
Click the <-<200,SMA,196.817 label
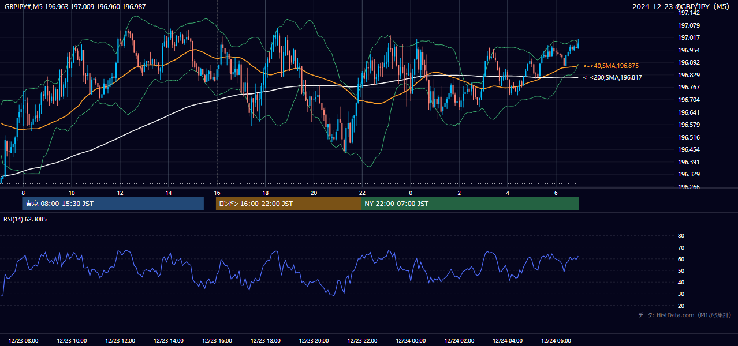tap(613, 77)
